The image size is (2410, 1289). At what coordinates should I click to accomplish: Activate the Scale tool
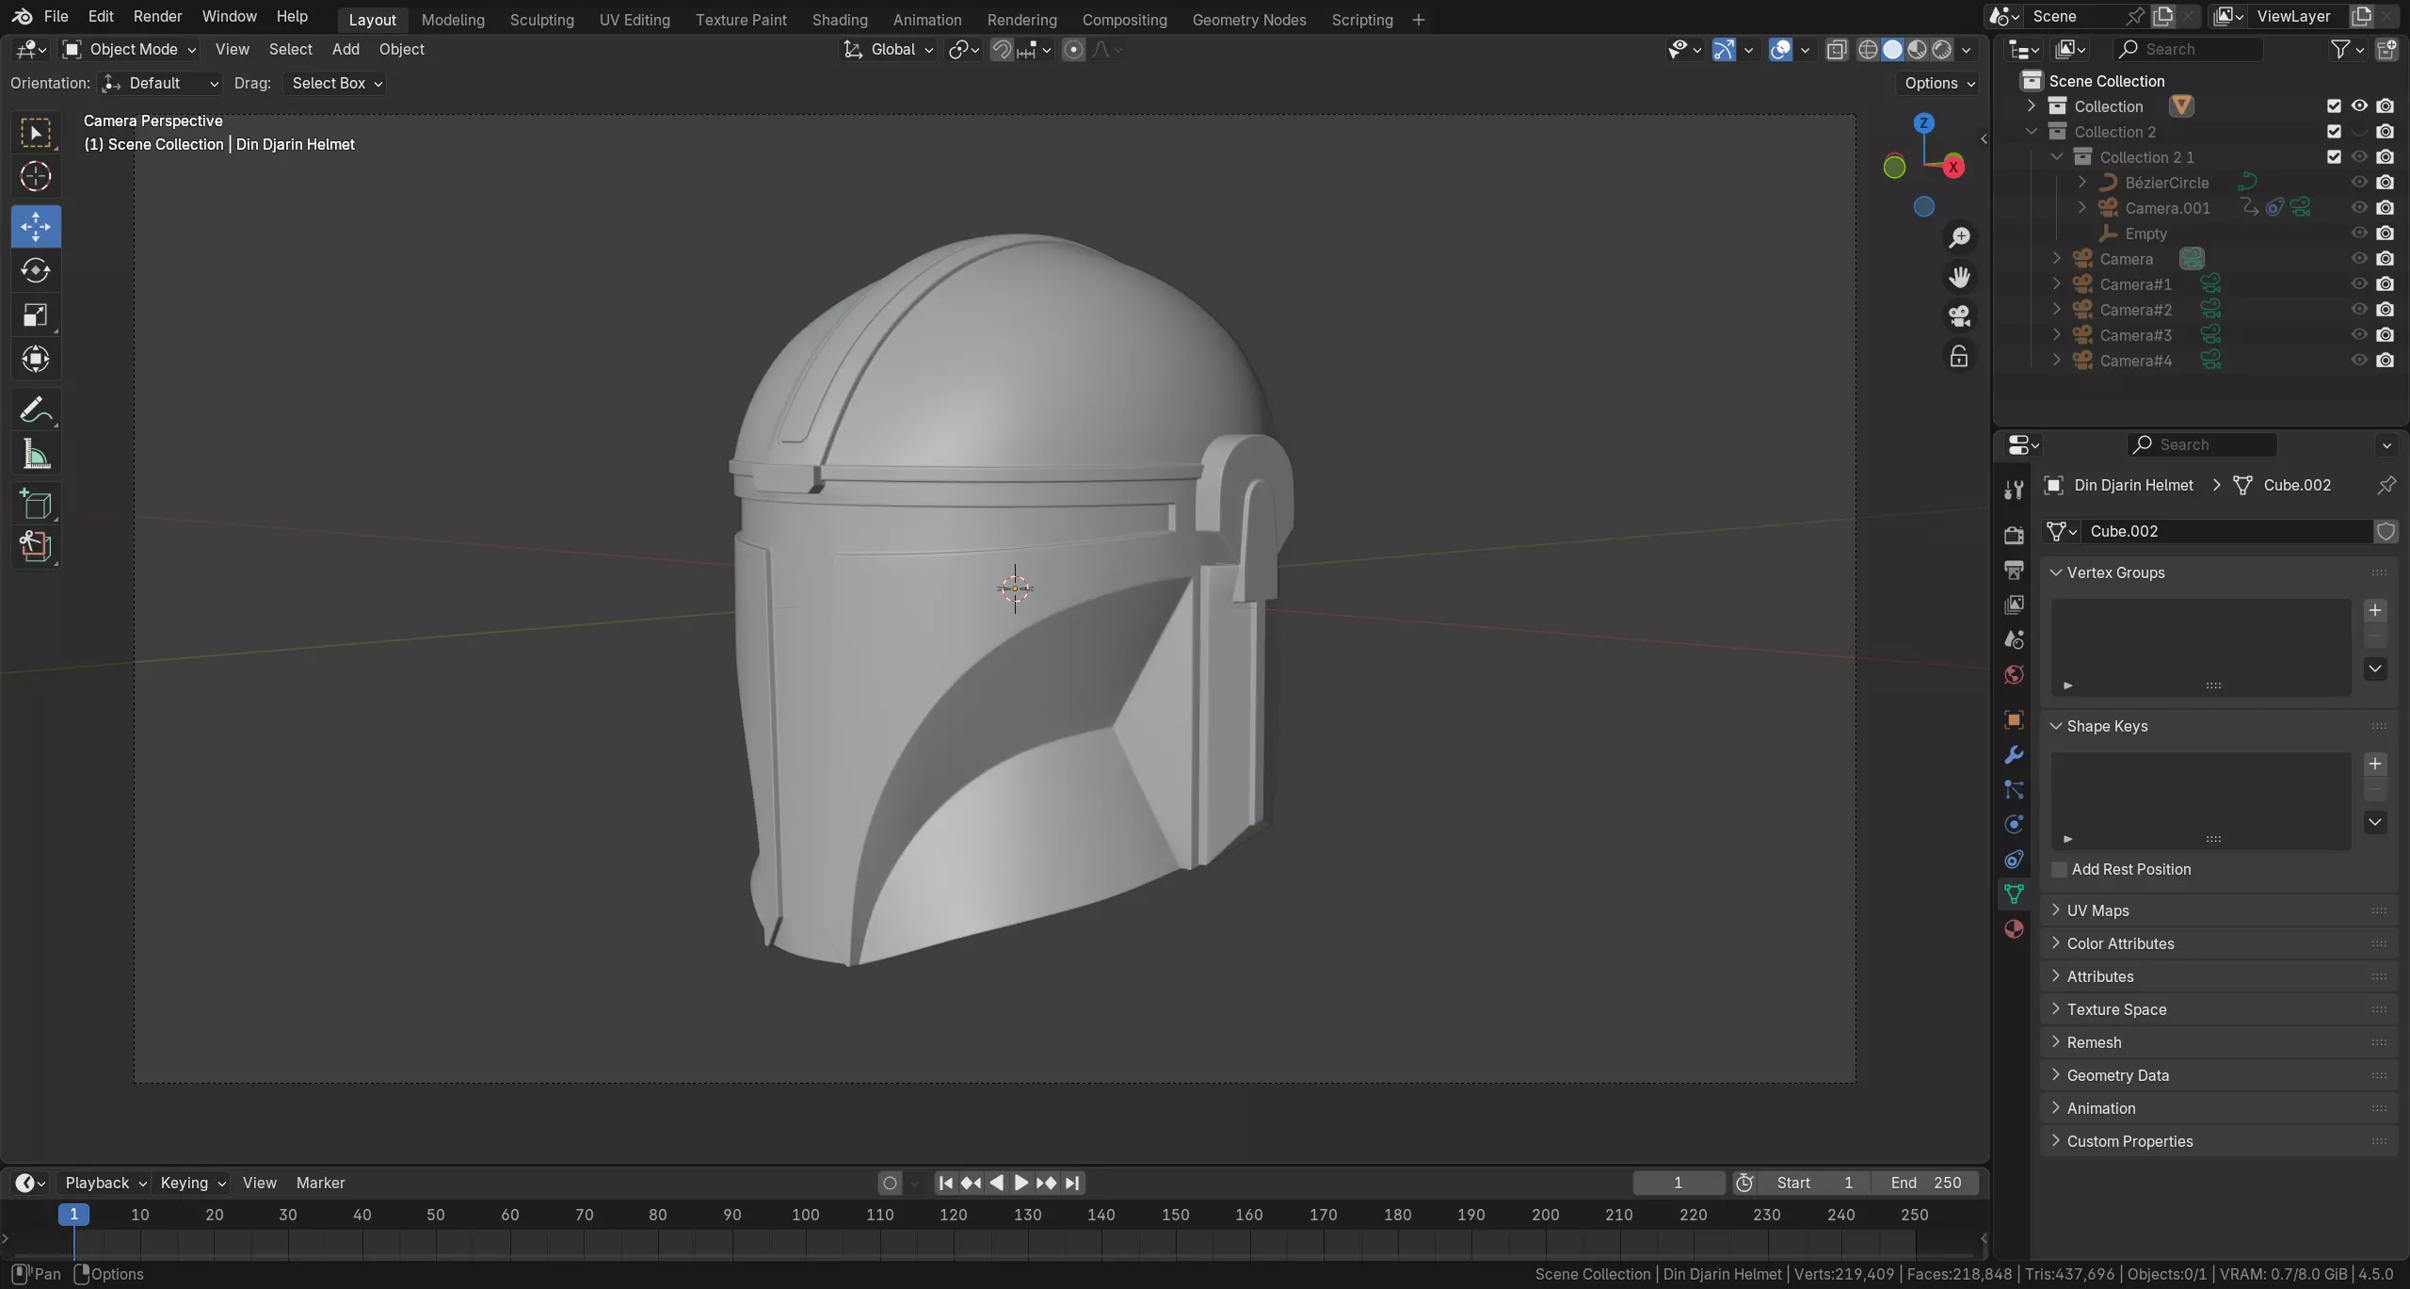click(36, 315)
